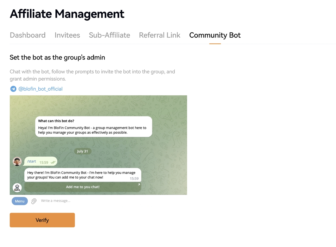Go to the Sub-Affiliate tab
Image resolution: width=336 pixels, height=247 pixels.
click(x=109, y=35)
